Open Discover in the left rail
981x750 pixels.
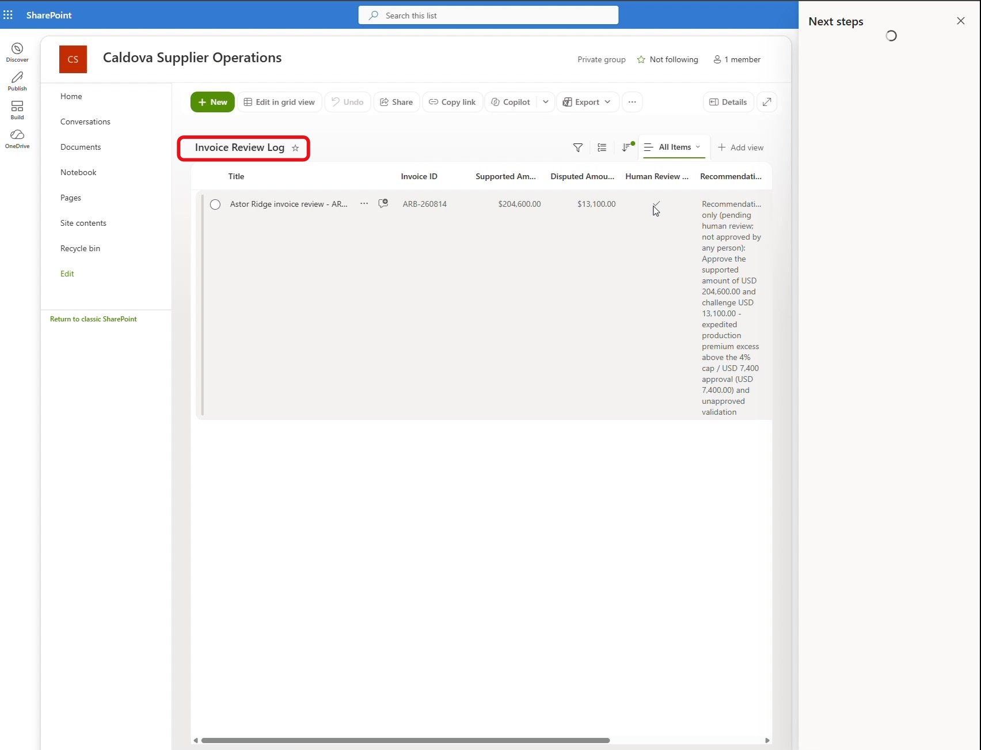pyautogui.click(x=17, y=52)
